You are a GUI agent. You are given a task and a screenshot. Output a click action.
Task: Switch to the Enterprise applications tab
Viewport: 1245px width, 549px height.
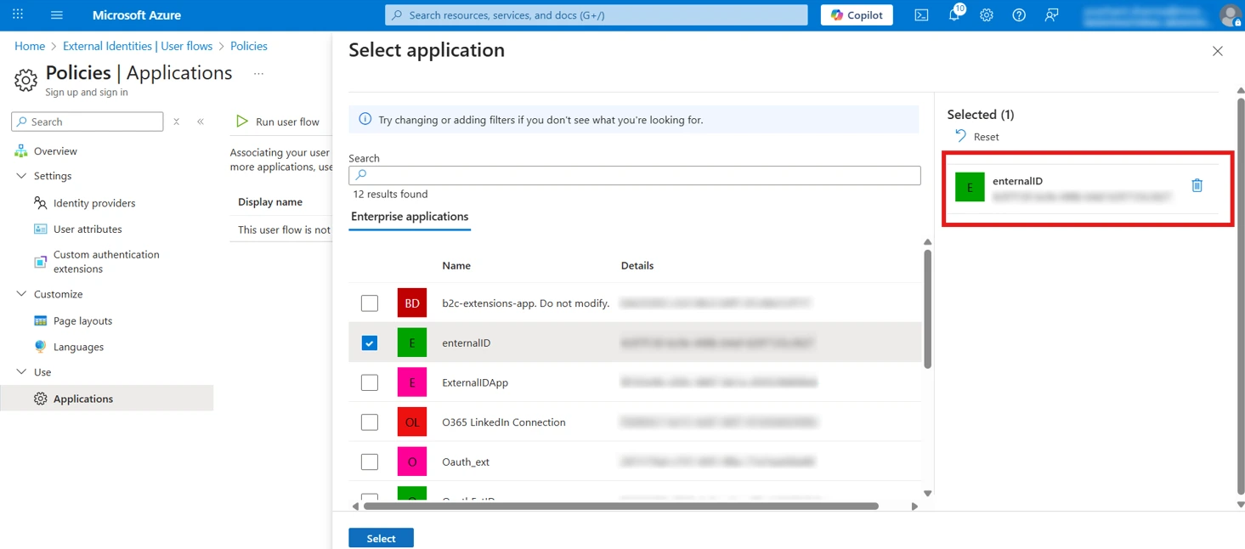[x=409, y=217]
